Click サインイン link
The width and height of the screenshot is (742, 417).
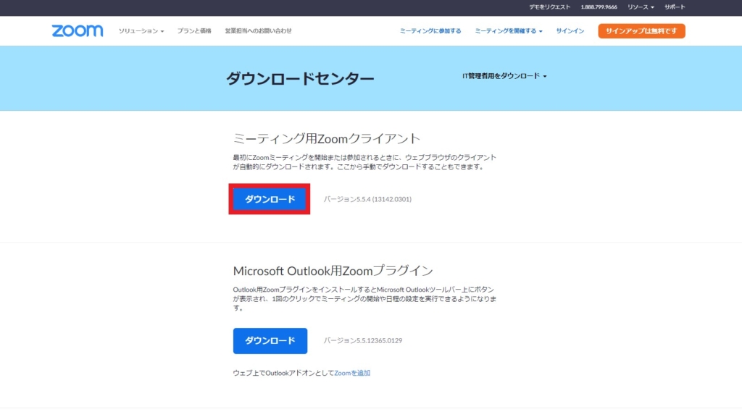tap(570, 30)
